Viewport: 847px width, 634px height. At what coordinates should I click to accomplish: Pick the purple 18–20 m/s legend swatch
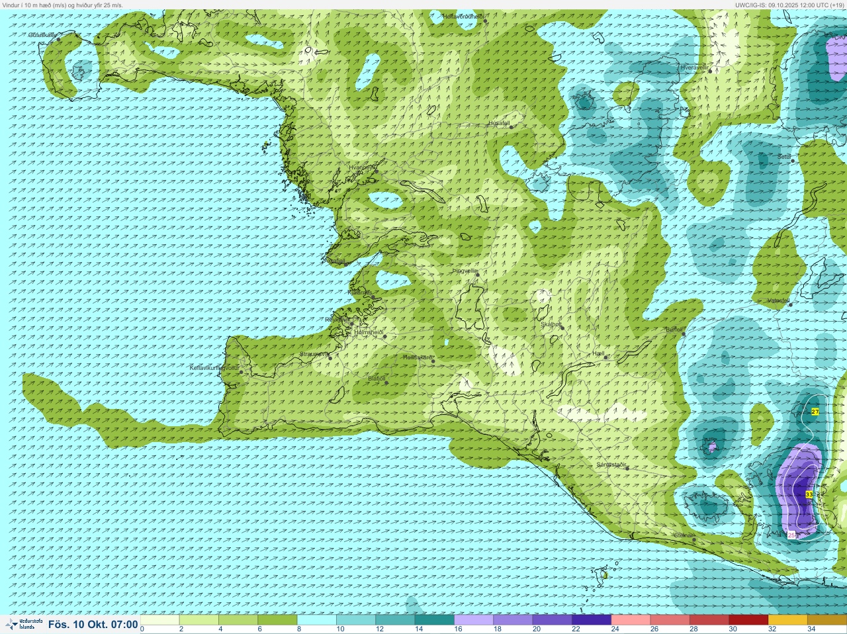(x=513, y=620)
